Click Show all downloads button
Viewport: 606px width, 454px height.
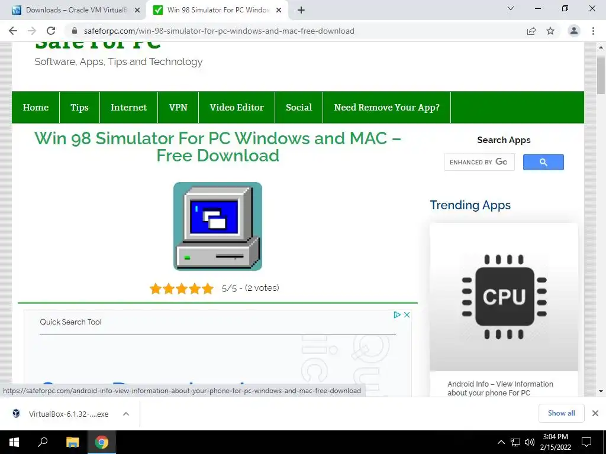[561, 413]
